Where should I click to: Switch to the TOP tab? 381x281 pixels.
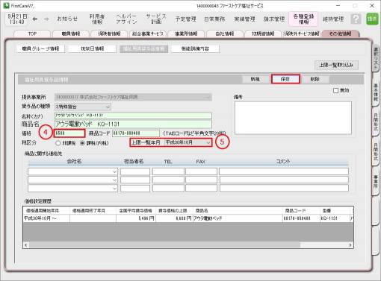[32, 34]
